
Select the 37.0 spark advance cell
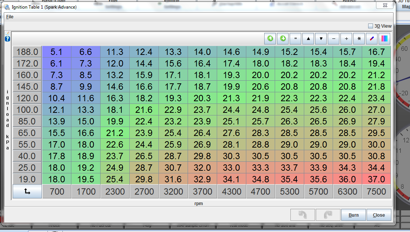pos(376,179)
